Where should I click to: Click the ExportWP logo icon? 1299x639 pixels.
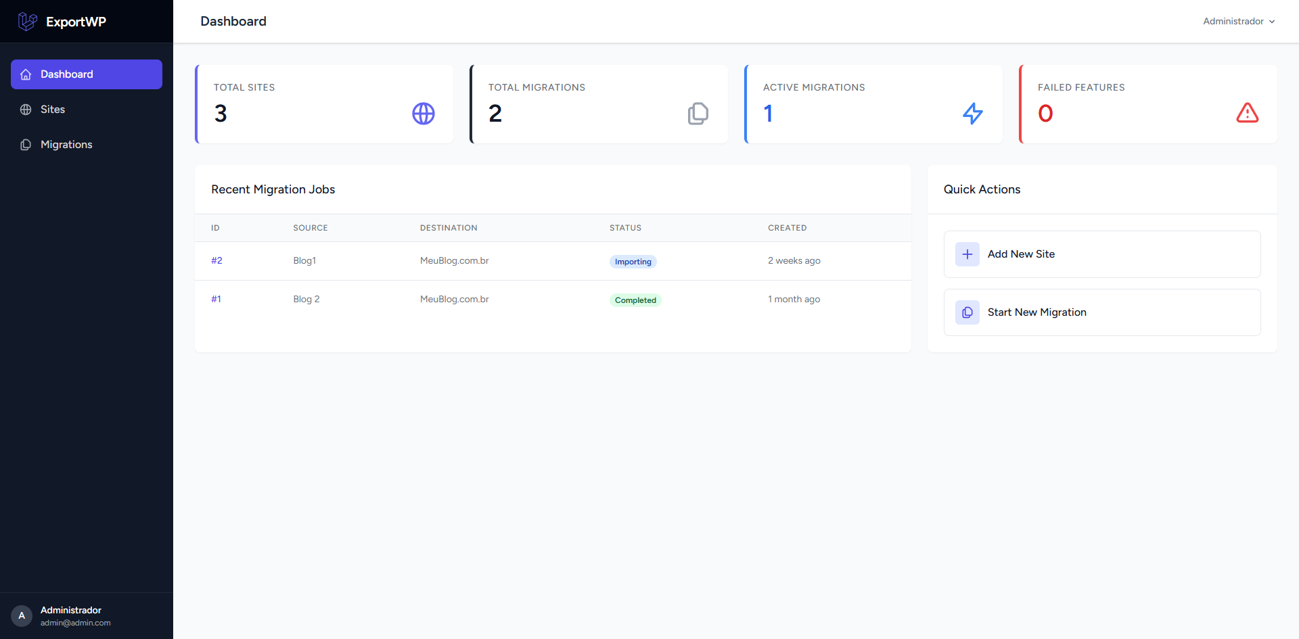[27, 22]
